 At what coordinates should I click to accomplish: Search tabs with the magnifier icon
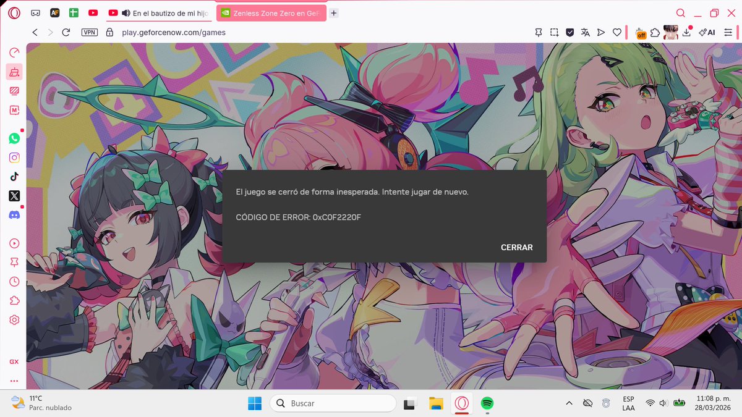point(680,13)
